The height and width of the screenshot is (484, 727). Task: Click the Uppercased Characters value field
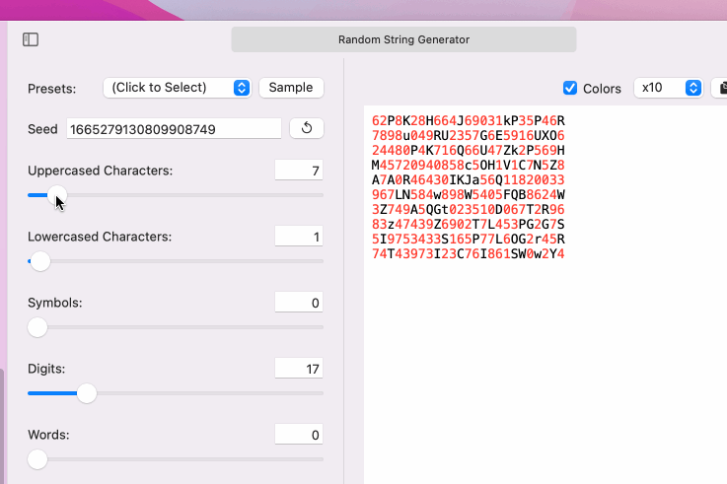(299, 171)
